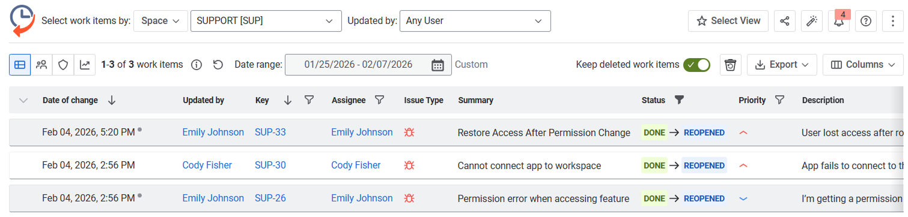Click the Select View button

tap(728, 21)
